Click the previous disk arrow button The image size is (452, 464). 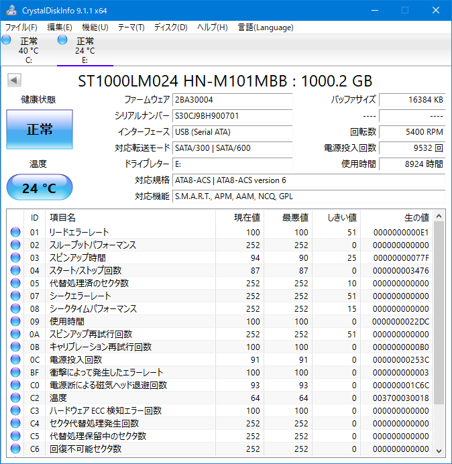click(13, 80)
